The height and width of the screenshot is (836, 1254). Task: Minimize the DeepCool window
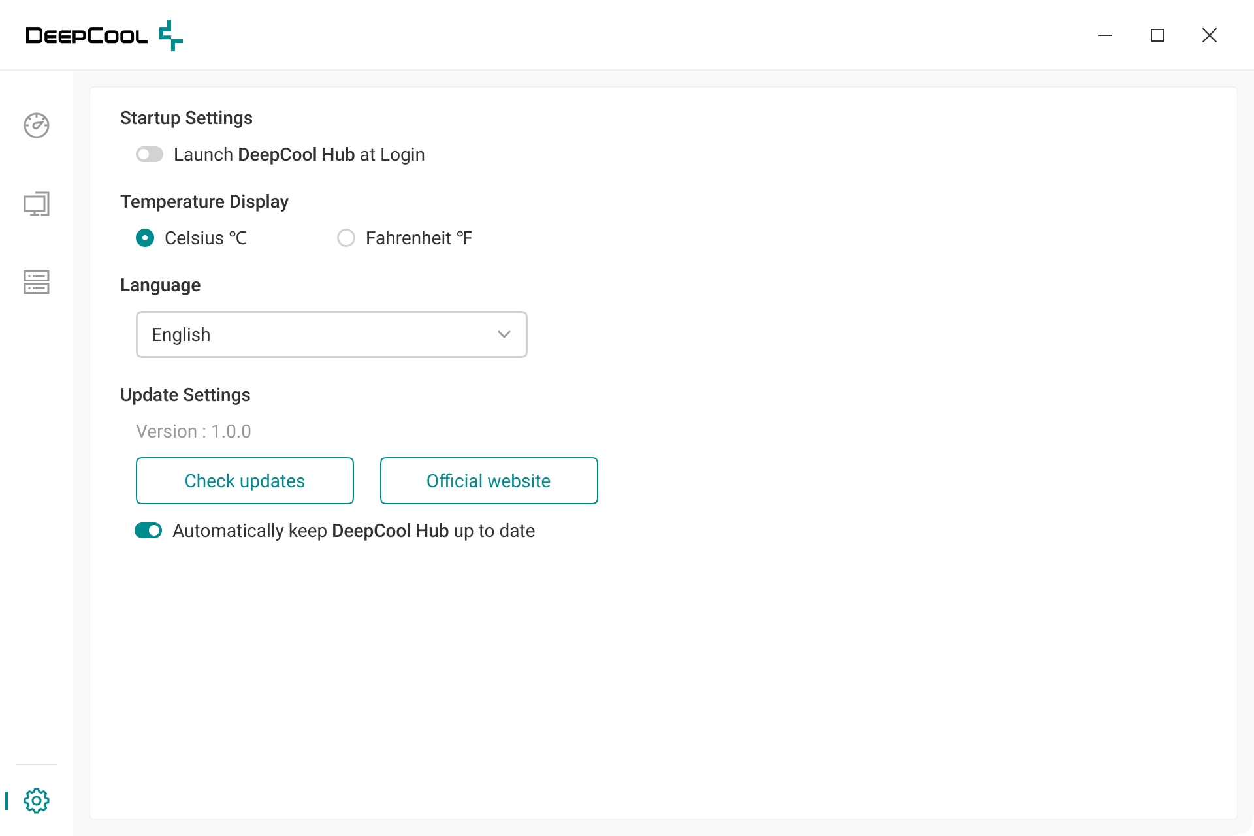[x=1105, y=35]
